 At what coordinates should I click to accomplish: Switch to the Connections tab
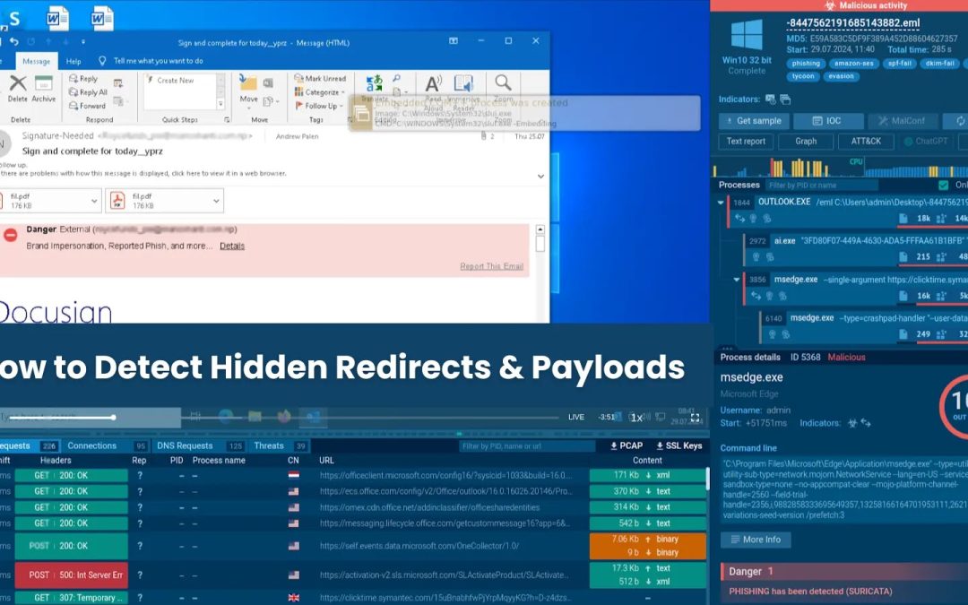92,445
